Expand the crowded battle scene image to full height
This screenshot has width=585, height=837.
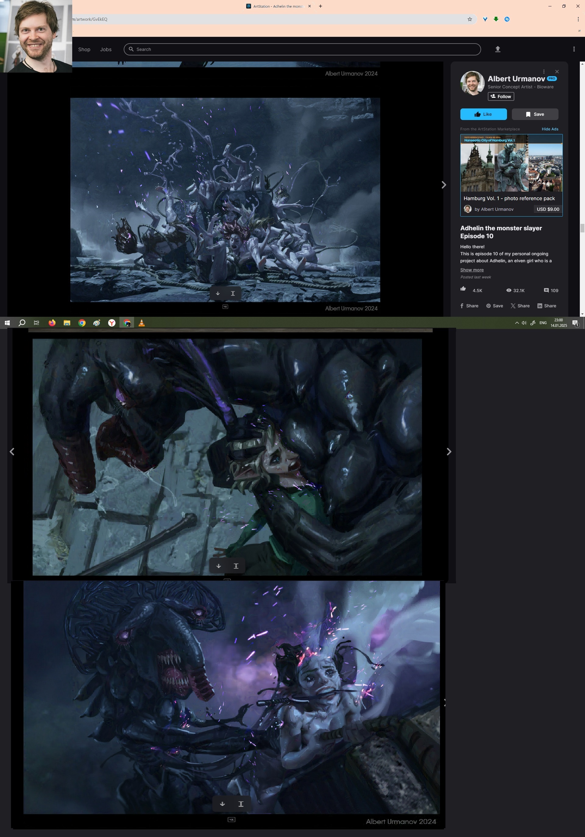[233, 293]
